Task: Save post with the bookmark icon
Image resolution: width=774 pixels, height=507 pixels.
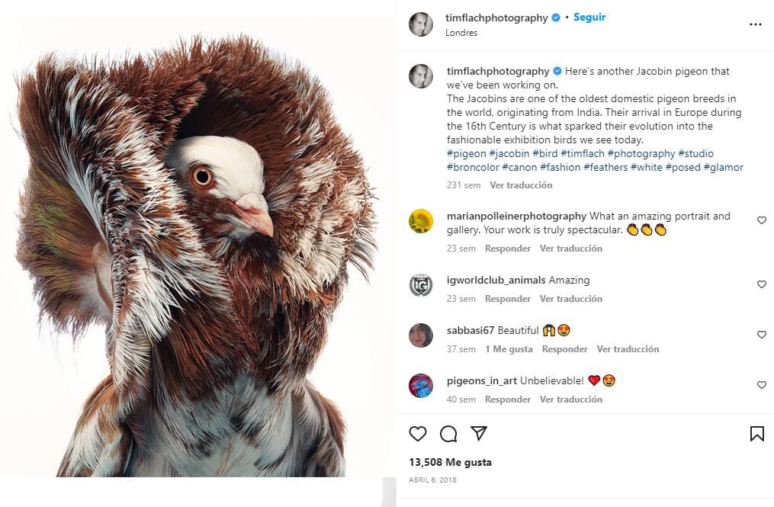Action: pyautogui.click(x=756, y=434)
